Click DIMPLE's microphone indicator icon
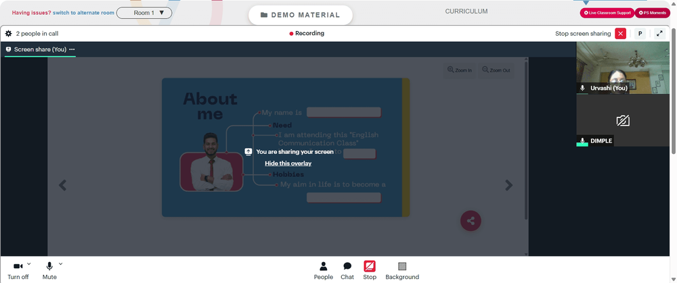 click(582, 141)
